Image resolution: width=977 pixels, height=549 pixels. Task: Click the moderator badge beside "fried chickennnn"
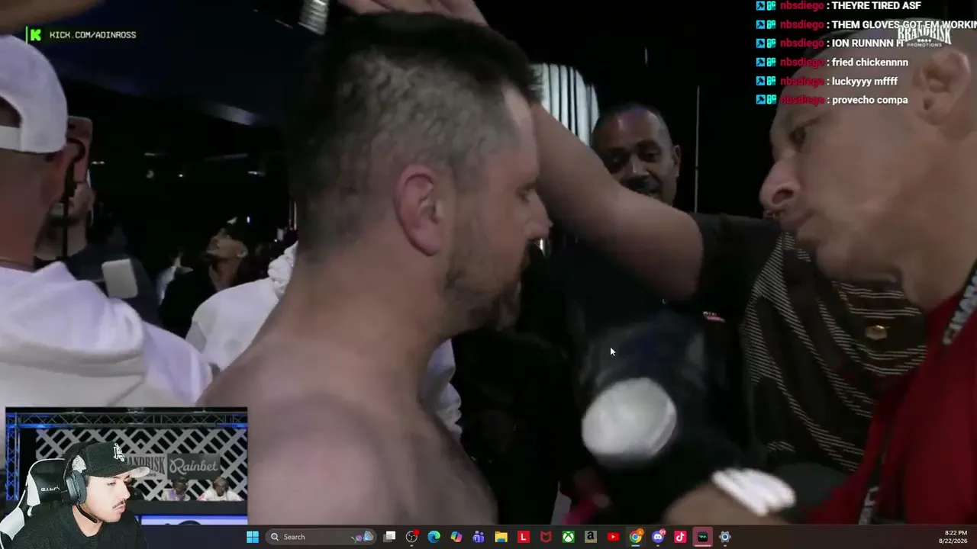(x=760, y=63)
